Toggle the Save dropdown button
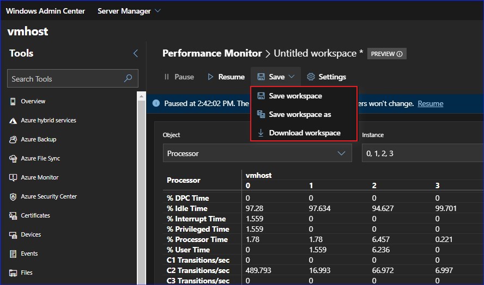Screen dimensions: 484x285 [276, 77]
